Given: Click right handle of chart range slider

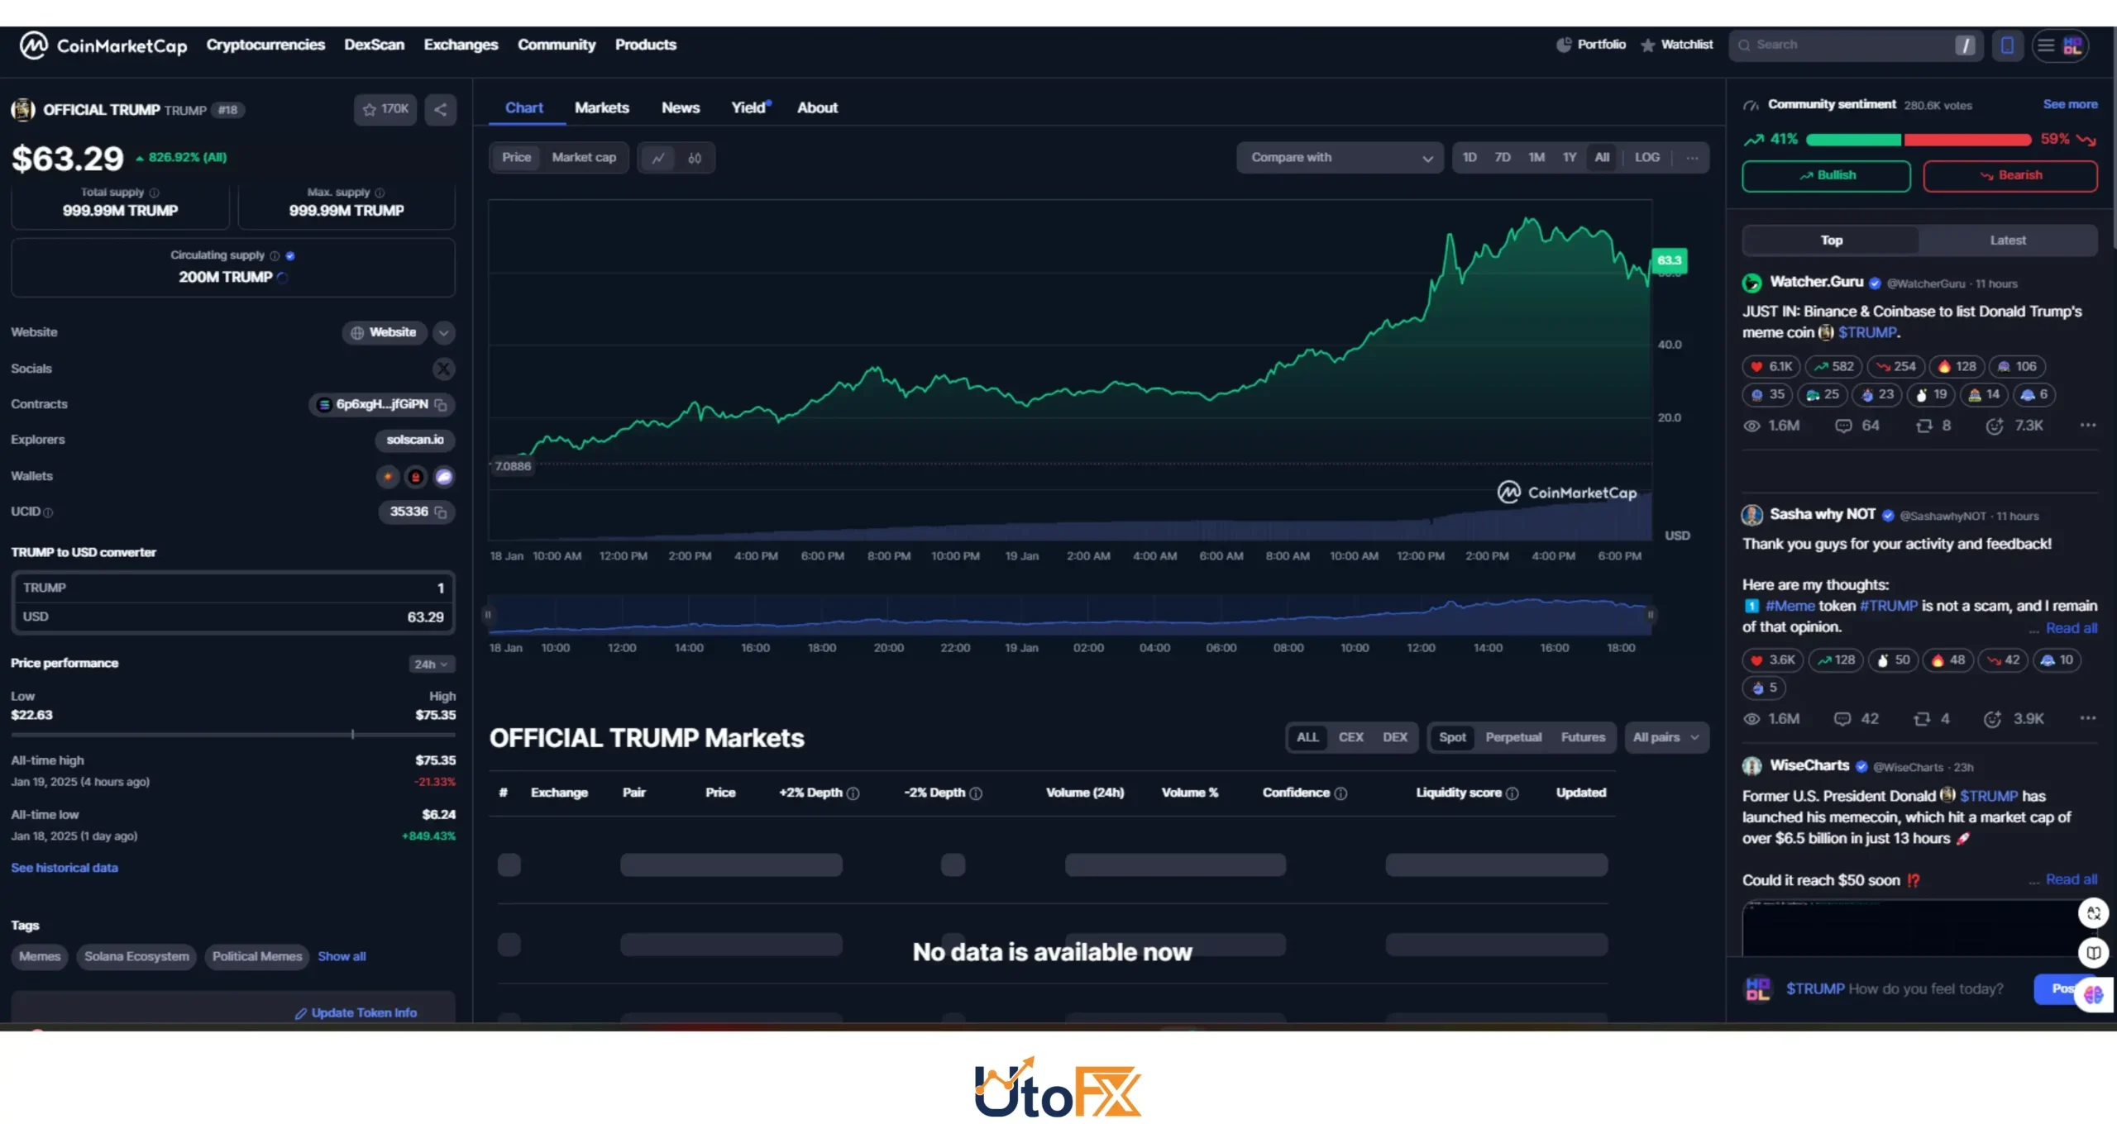Looking at the screenshot, I should point(1651,615).
